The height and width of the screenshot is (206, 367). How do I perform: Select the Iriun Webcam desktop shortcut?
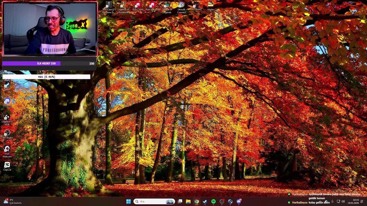tap(7, 152)
